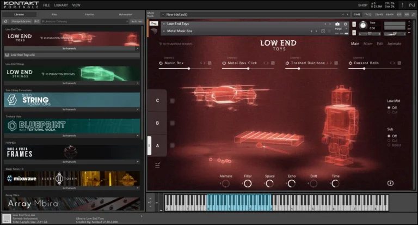The image size is (418, 225).
Task: Open the SHOP link
Action: [x=362, y=5]
